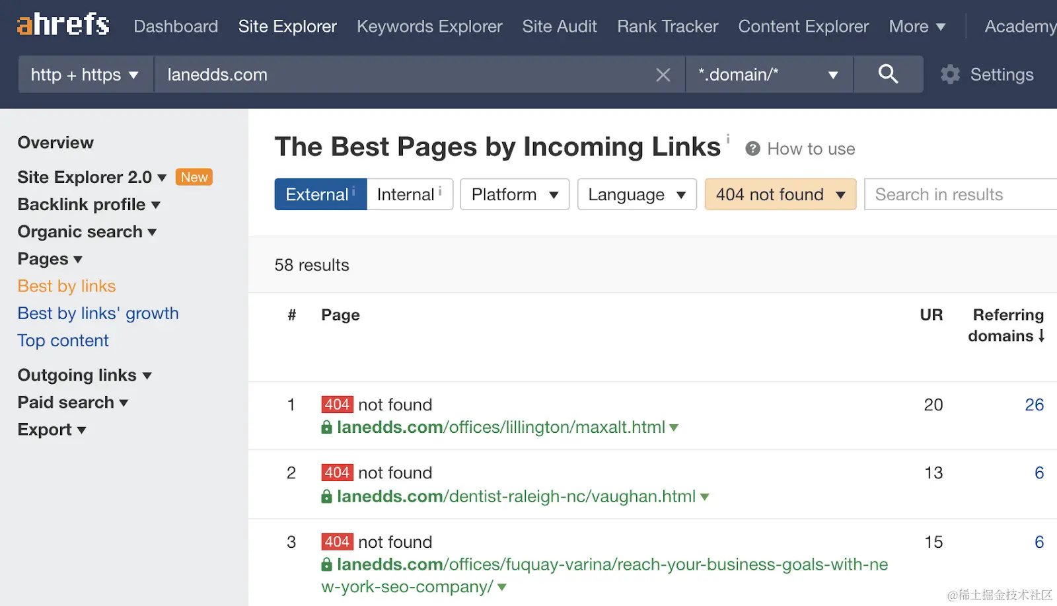Open dropdown arrow after new-york-seo-company URL
The width and height of the screenshot is (1057, 606).
click(502, 587)
